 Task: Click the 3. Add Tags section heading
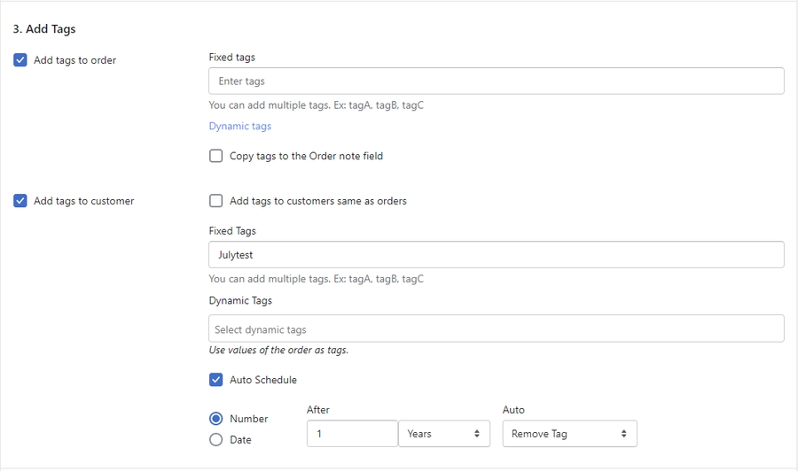[x=44, y=29]
